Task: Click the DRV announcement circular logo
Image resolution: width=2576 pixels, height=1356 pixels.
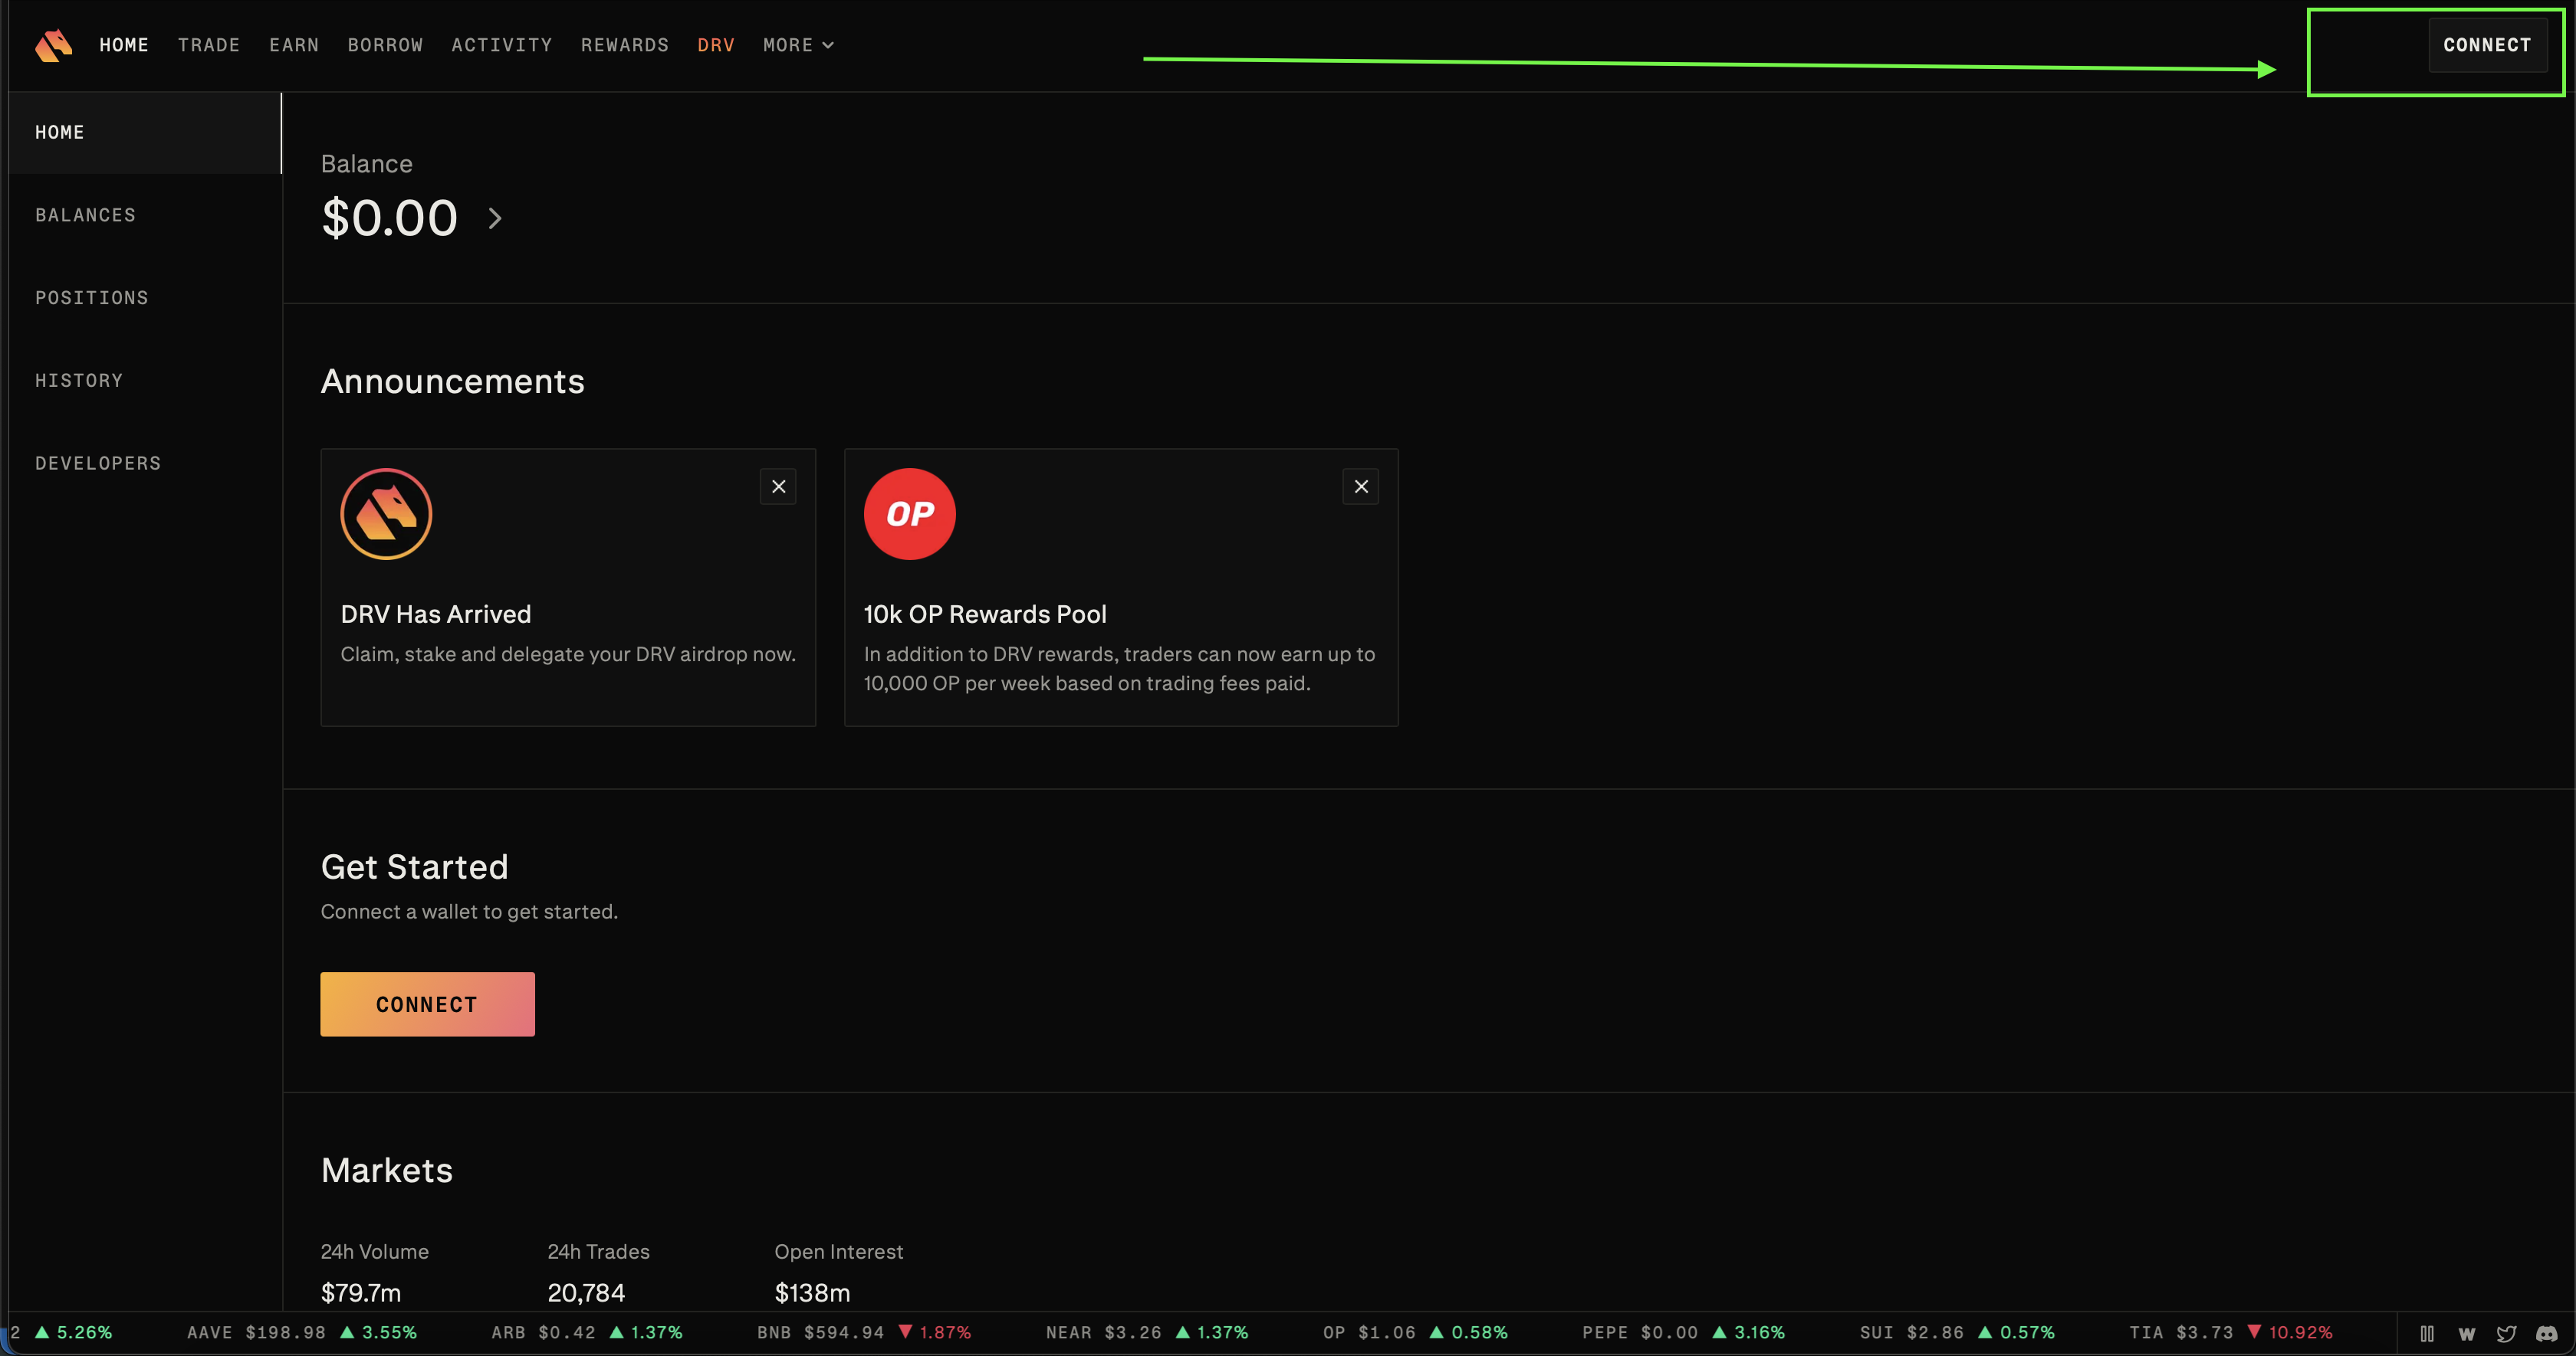Action: point(386,513)
